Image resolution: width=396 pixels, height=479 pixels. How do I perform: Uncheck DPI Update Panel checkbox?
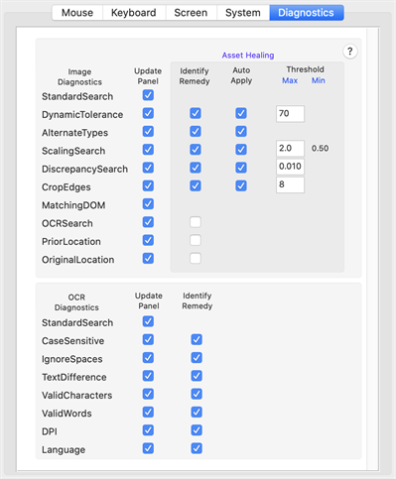148,430
